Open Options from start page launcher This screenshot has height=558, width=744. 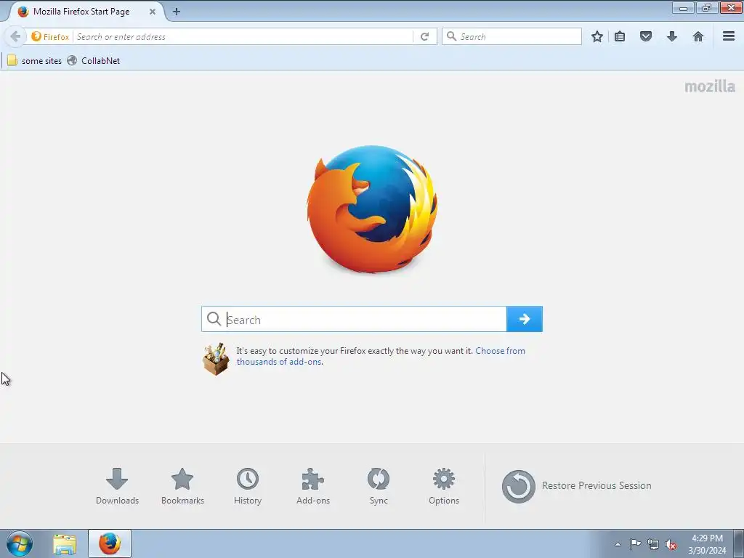(x=444, y=486)
